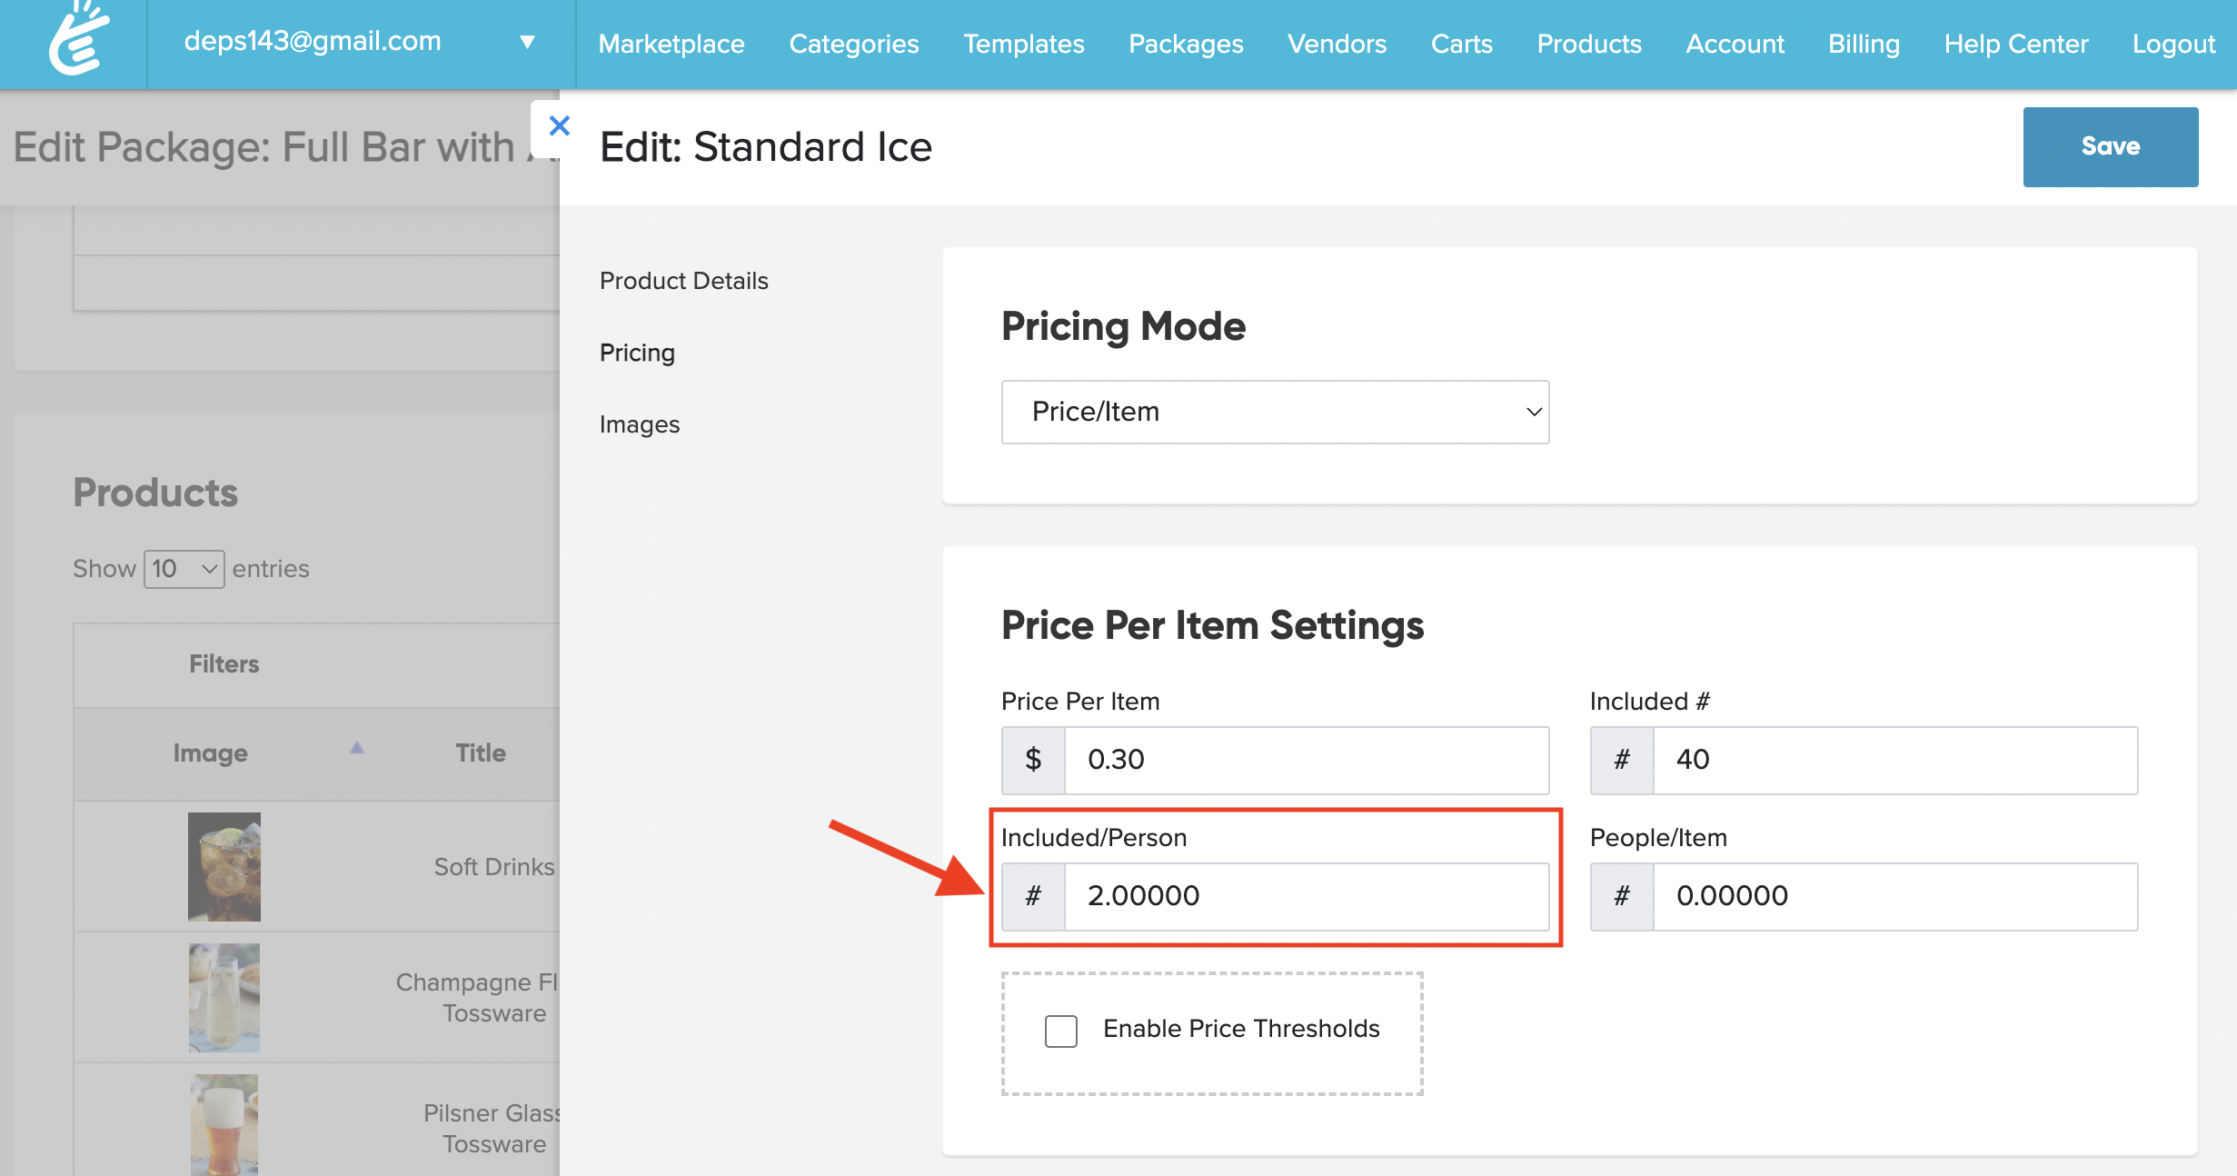Click the Soft Drinks product thumbnail
The width and height of the screenshot is (2237, 1176).
point(224,866)
